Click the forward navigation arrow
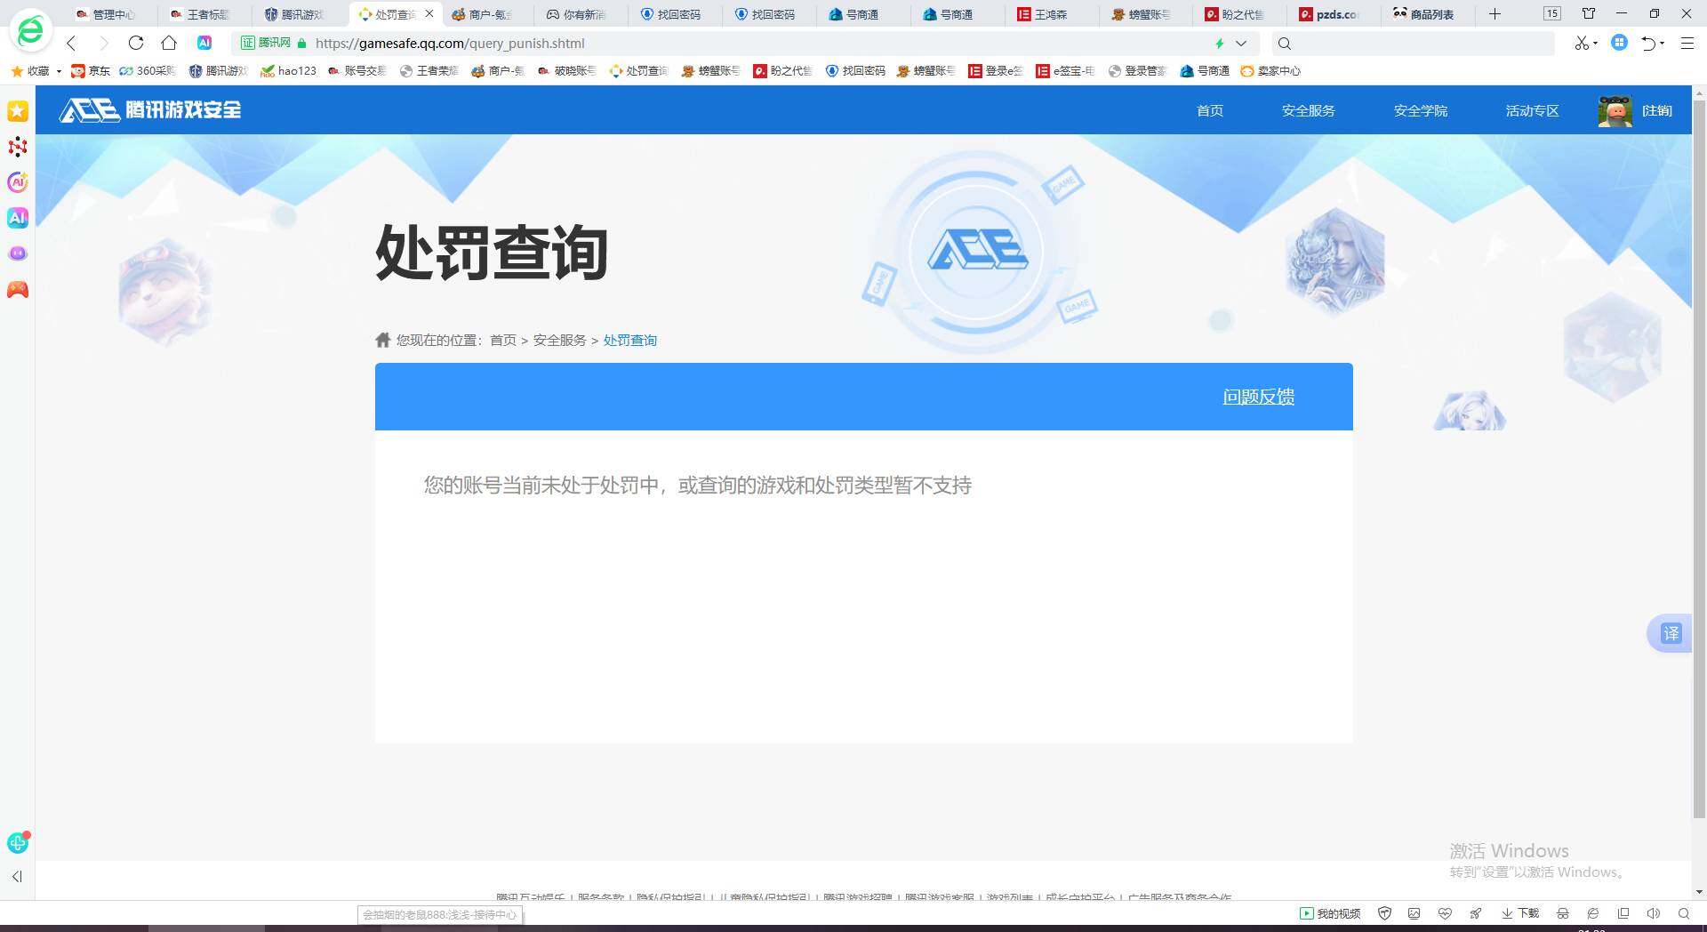 (103, 43)
